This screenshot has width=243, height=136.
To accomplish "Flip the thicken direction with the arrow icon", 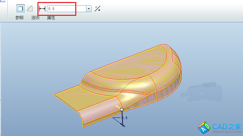I will [98, 9].
